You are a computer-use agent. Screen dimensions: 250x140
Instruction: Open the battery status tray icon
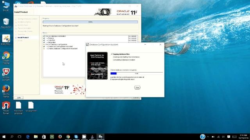[x=213, y=136]
